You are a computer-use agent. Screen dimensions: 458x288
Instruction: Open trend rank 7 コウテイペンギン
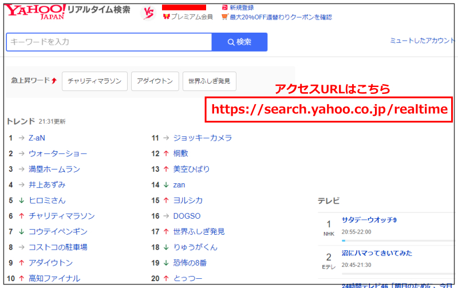pos(58,232)
